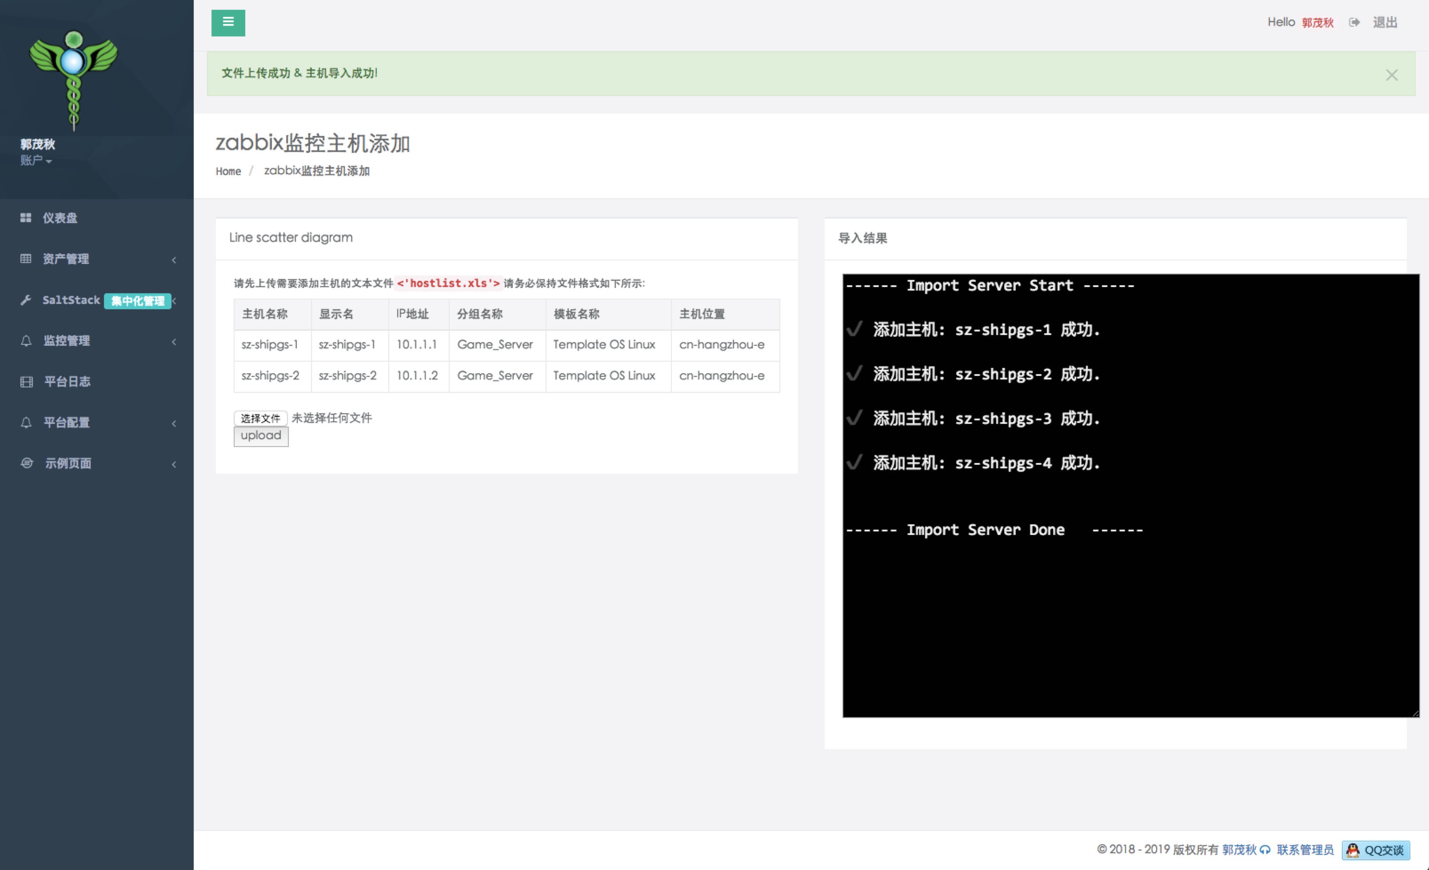This screenshot has height=870, width=1429.
Task: Click the dashboard grid icon
Action: (x=25, y=218)
